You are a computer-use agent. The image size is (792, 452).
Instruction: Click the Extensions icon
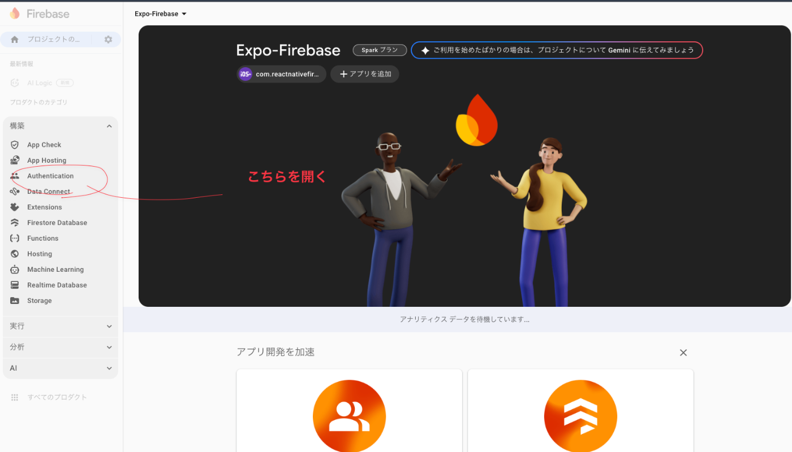click(x=15, y=207)
